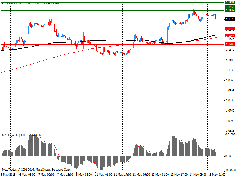This screenshot has width=236, height=177.
Task: Click the chart symbol dropdown triangle next to EURUSD
Action: tap(3, 3)
